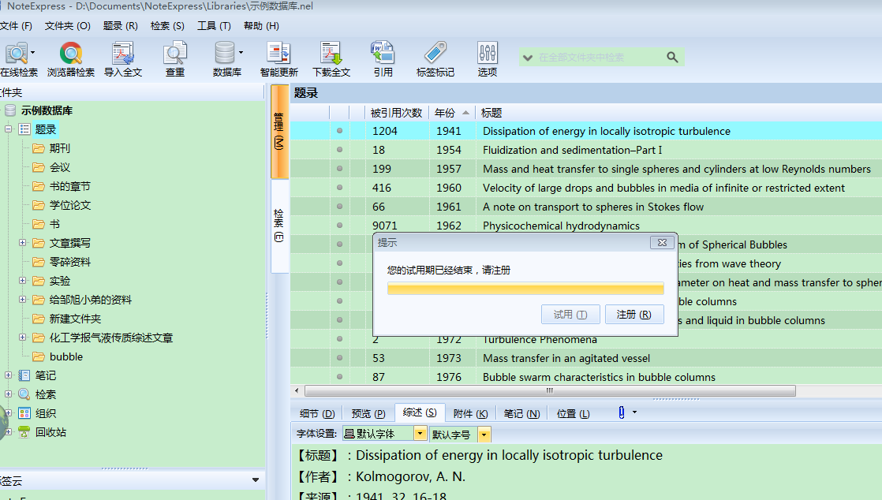The width and height of the screenshot is (882, 500).
Task: Expand the 化工学报气液传质综述文章 folder
Action: (23, 337)
